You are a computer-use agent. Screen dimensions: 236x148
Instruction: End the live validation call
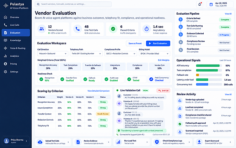(x=163, y=91)
